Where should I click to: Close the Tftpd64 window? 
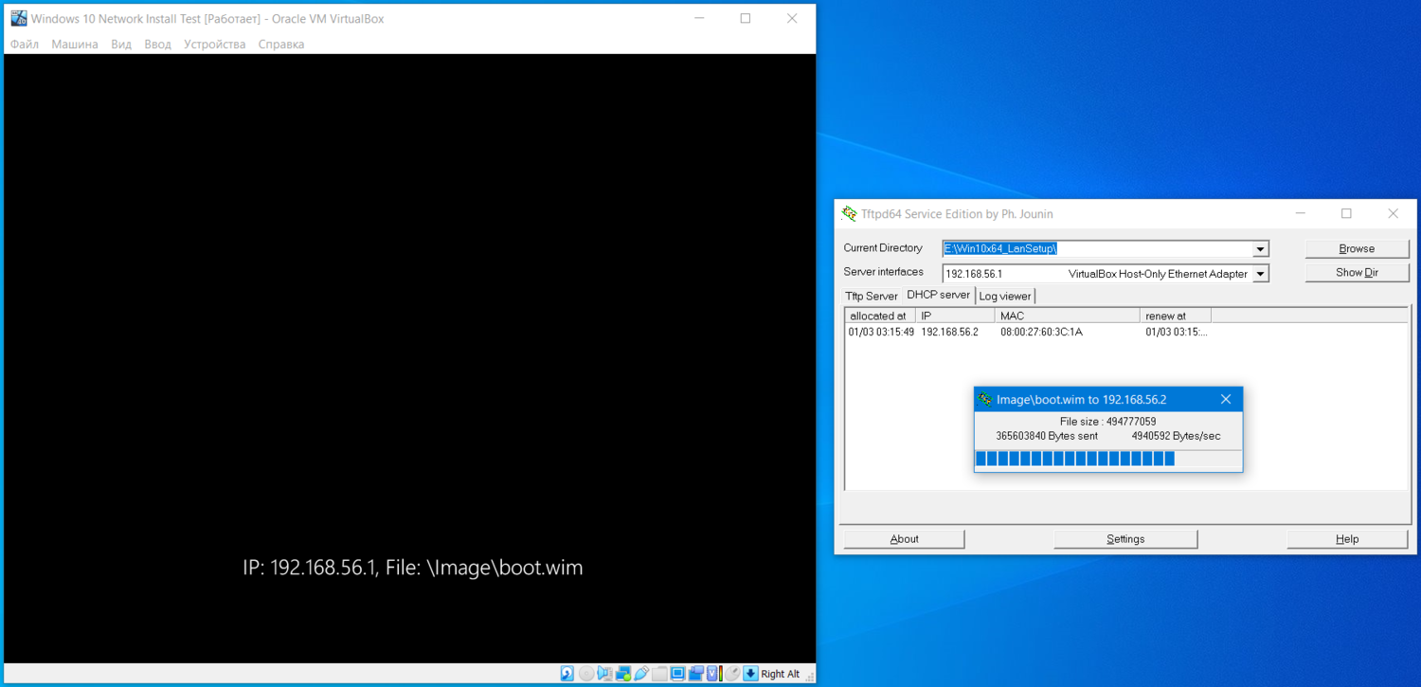click(x=1393, y=214)
